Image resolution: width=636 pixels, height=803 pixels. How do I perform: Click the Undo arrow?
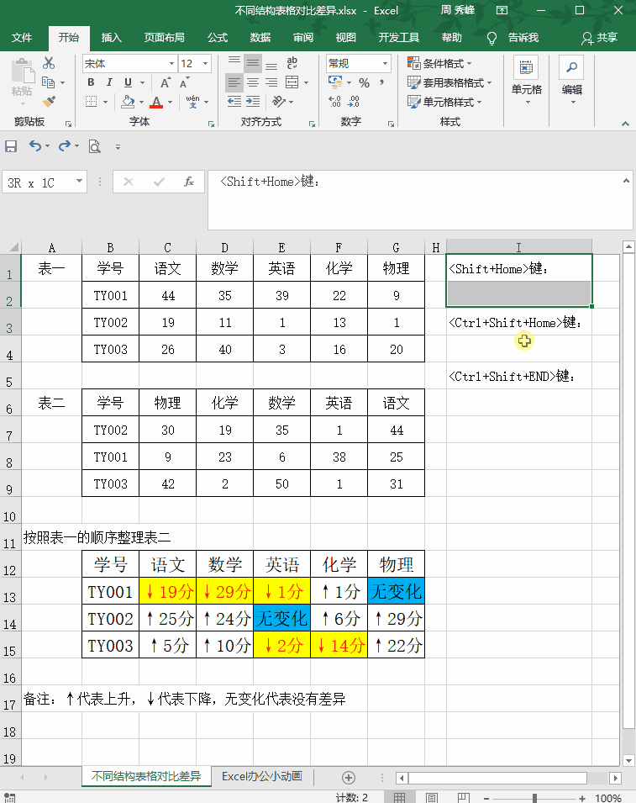pos(34,146)
